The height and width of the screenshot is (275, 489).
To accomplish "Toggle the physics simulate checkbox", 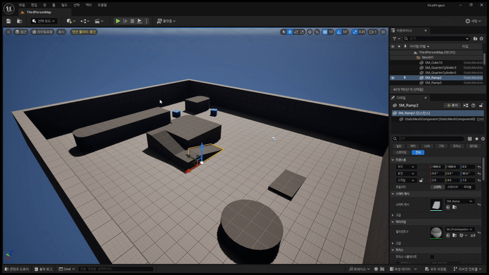I will [x=432, y=257].
